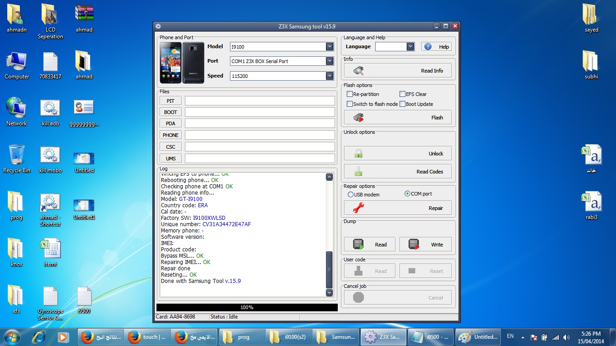616x346 pixels.
Task: Open the LCD Seperation folder on desktop
Action: pyautogui.click(x=51, y=21)
